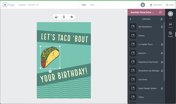The width and height of the screenshot is (176, 104).
Task: Open the Filters panel in sidebar
Action: (170, 34)
